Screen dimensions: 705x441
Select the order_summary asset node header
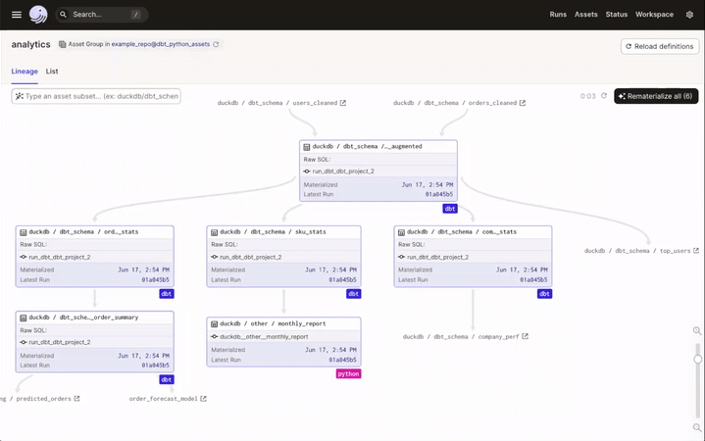[94, 318]
